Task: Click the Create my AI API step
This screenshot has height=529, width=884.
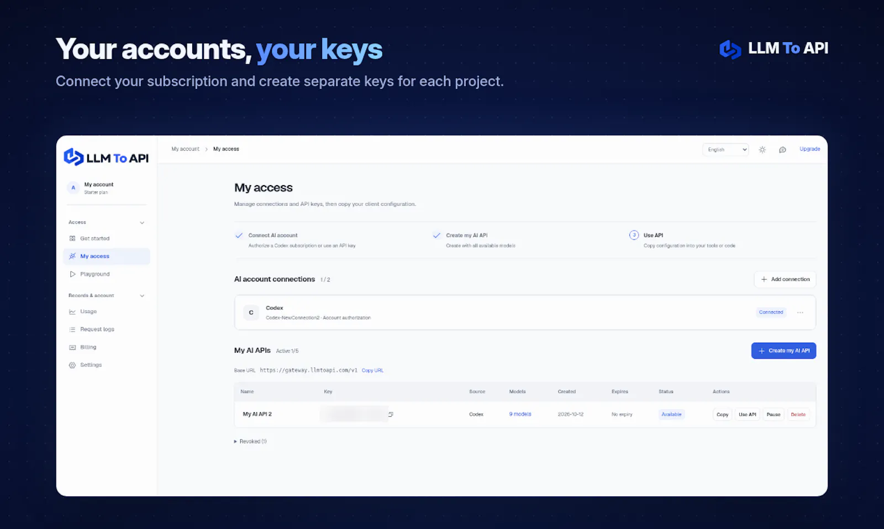Action: (474, 240)
